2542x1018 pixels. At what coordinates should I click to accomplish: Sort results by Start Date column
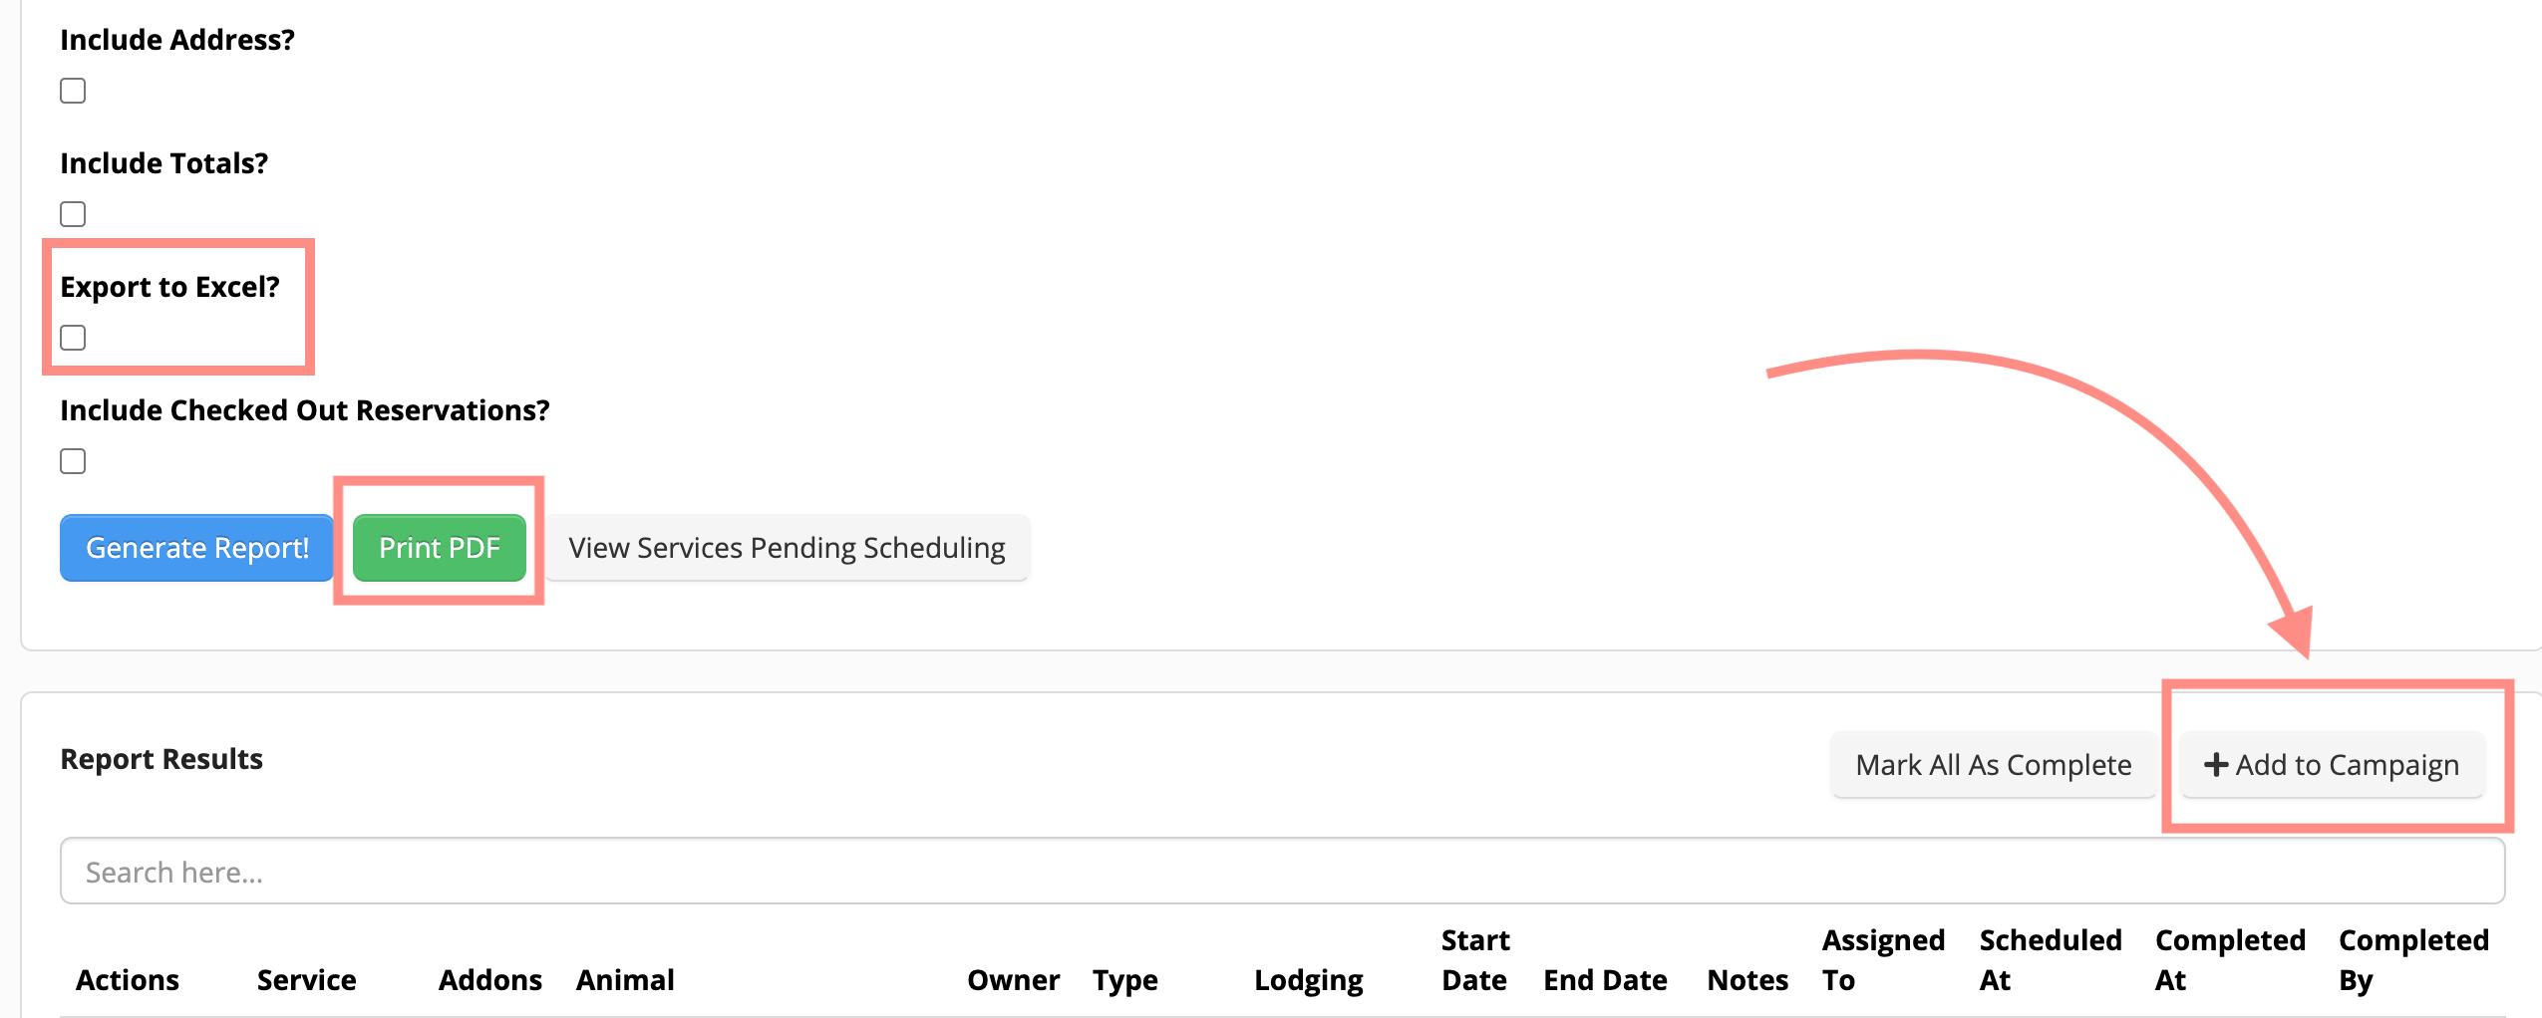pos(1475,960)
